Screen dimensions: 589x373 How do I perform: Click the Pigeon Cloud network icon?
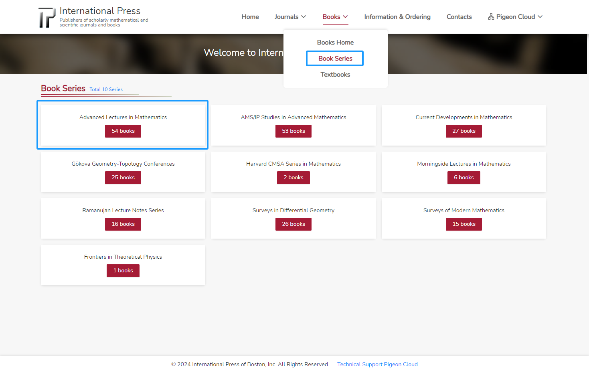(491, 16)
